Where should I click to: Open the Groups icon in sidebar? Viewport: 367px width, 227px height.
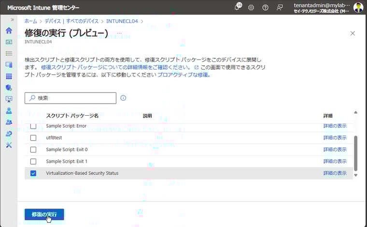pyautogui.click(x=9, y=122)
